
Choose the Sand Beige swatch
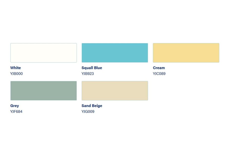(x=115, y=91)
